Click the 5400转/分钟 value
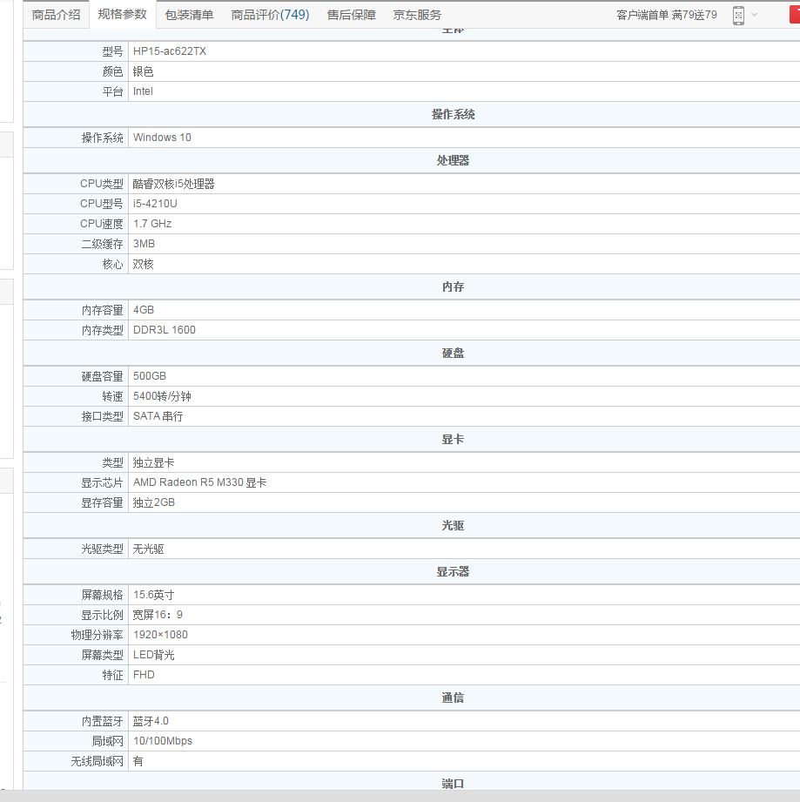 (162, 396)
